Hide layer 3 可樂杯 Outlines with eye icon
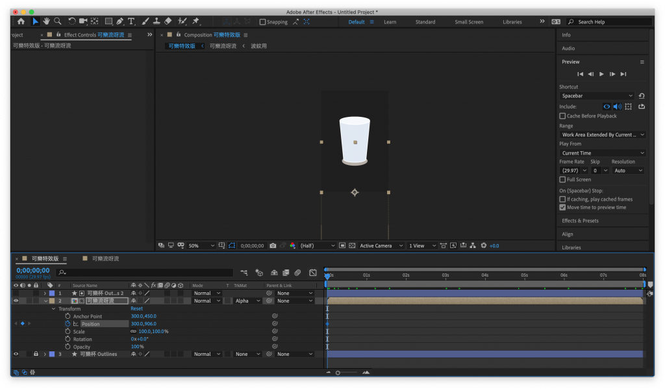665x389 pixels. [16, 354]
